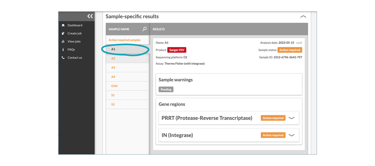This screenshot has width=375, height=166.
Task: Expand the PRRT gene region chevron
Action: 292,118
